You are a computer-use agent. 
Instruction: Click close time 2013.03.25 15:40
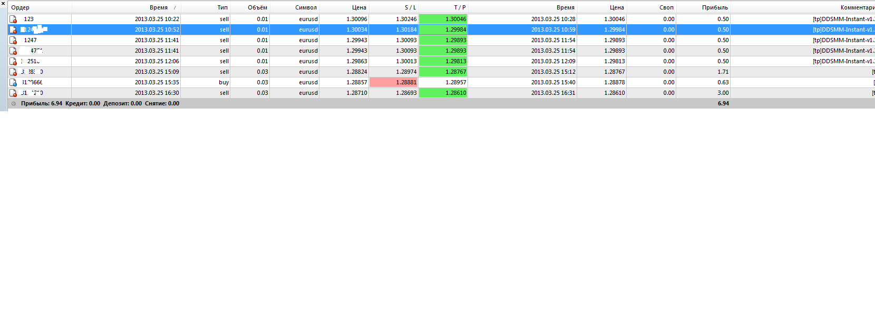[x=553, y=82]
